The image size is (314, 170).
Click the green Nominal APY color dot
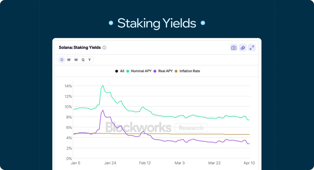[x=128, y=71]
